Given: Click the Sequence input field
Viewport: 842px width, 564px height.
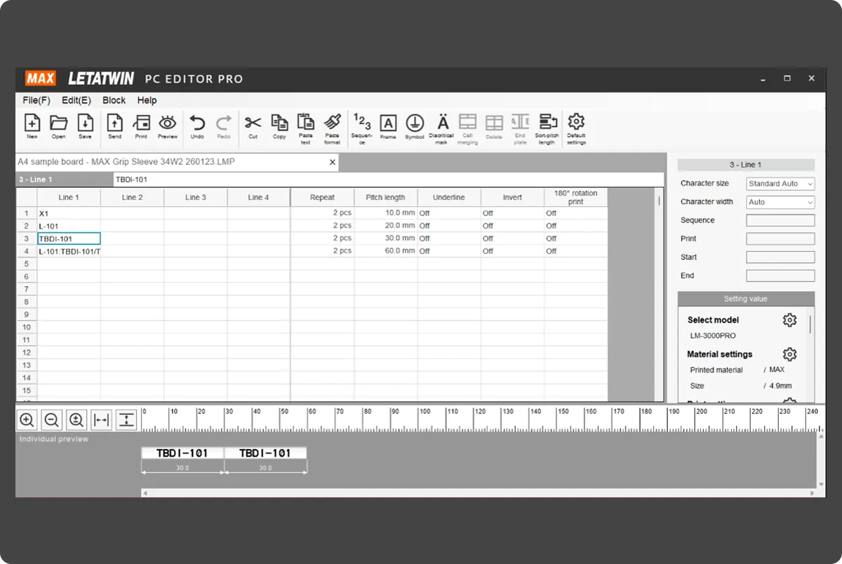Looking at the screenshot, I should tap(780, 220).
